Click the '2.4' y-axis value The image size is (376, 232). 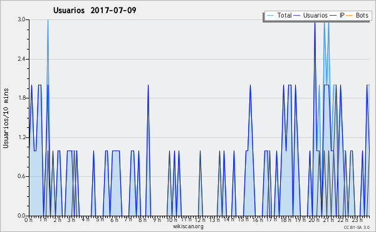[x=21, y=59]
